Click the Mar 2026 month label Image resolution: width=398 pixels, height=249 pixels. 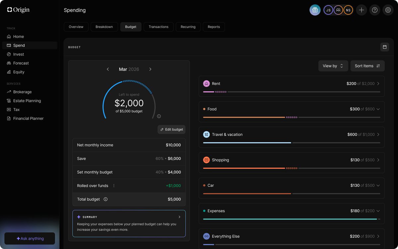pos(129,69)
